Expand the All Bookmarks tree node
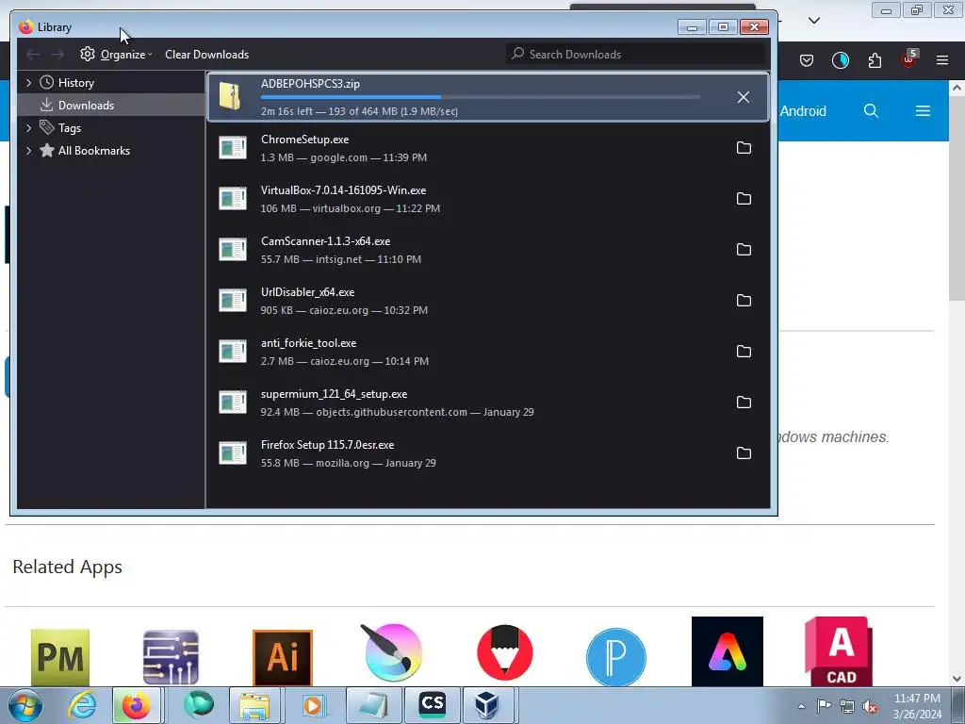 tap(29, 151)
